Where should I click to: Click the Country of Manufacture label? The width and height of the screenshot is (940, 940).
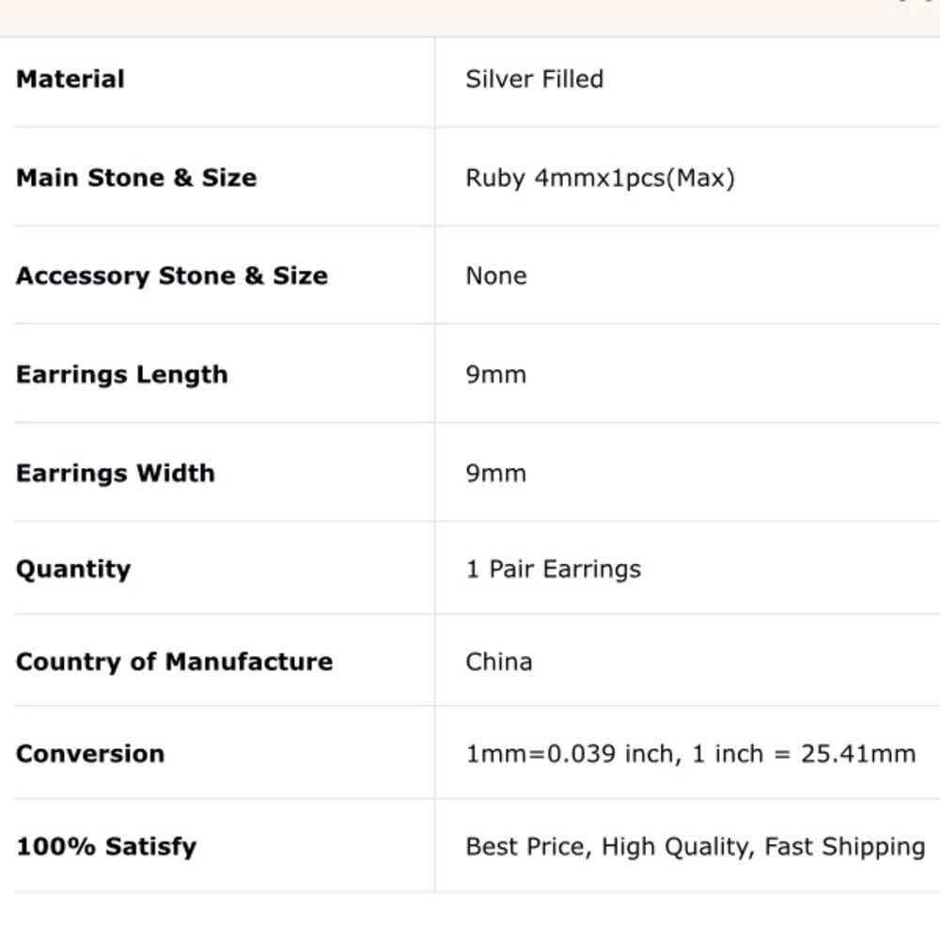[175, 662]
